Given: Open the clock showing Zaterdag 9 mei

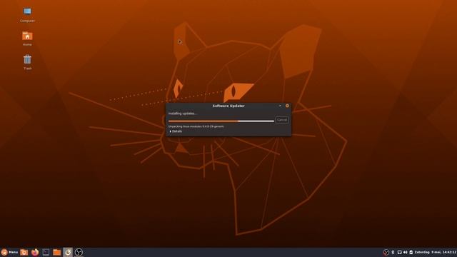Looking at the screenshot, I should [x=435, y=252].
